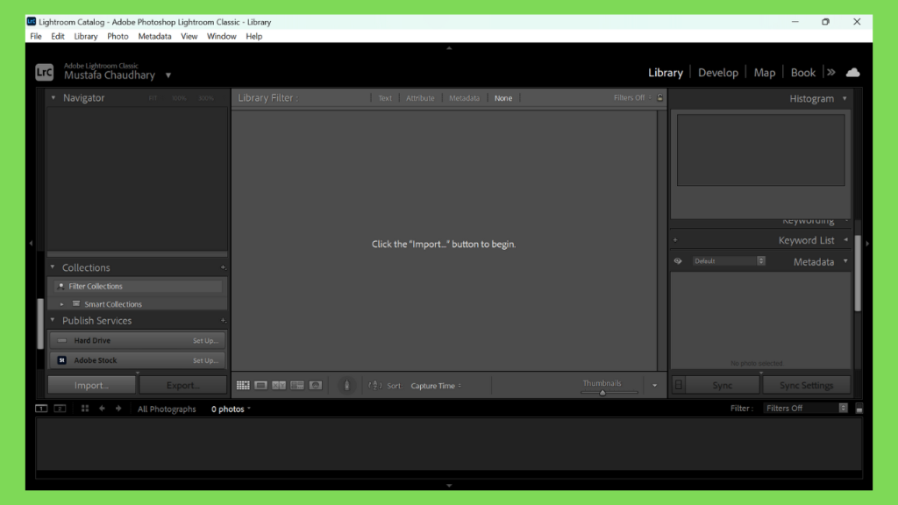Hide bottom filmstrip panel arrow
The image size is (898, 505).
tap(449, 486)
